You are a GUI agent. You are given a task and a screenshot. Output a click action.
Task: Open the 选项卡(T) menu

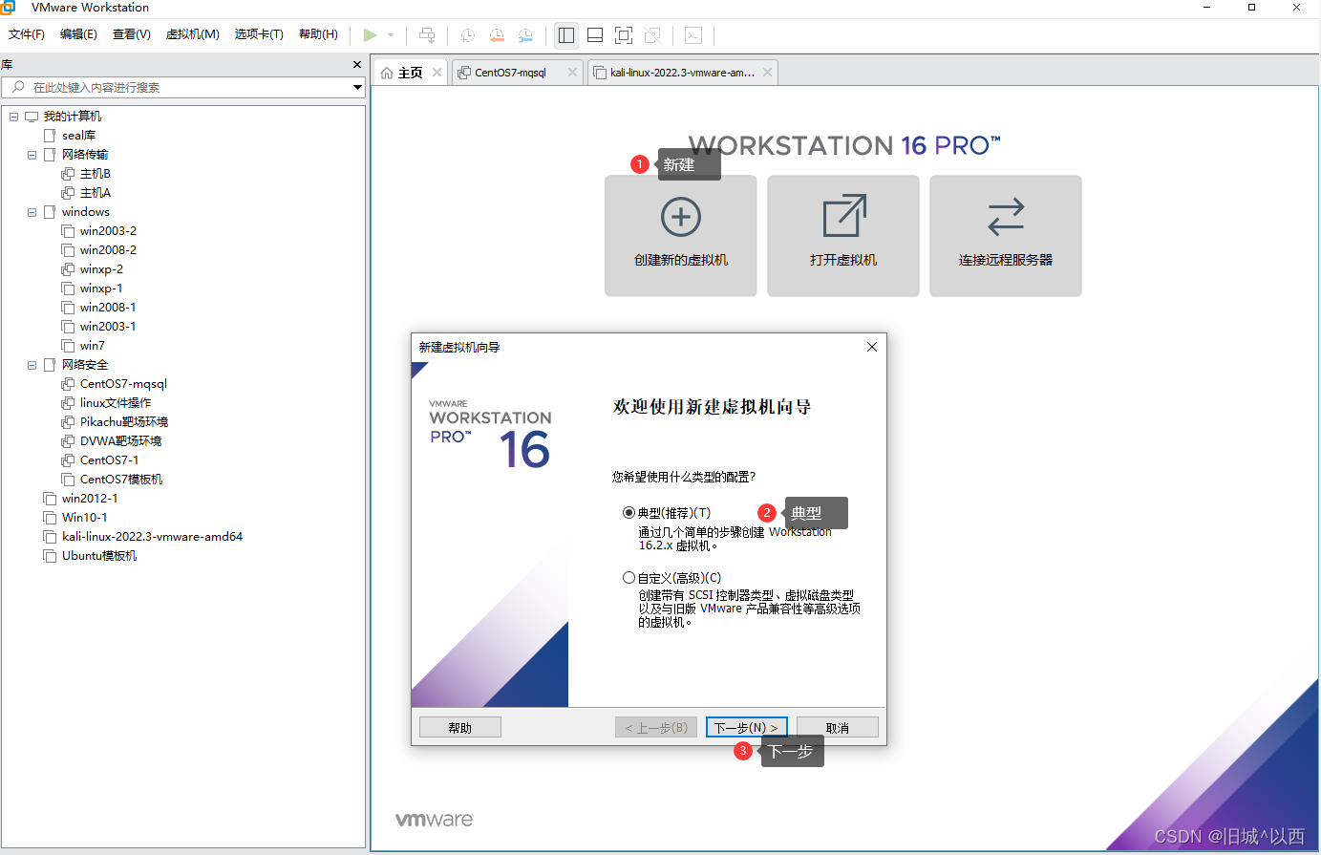pyautogui.click(x=259, y=34)
